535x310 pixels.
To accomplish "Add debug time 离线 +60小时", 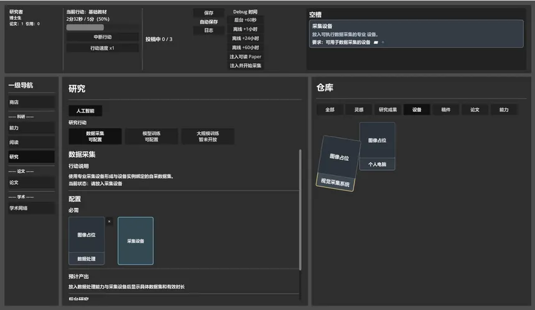I will point(245,48).
